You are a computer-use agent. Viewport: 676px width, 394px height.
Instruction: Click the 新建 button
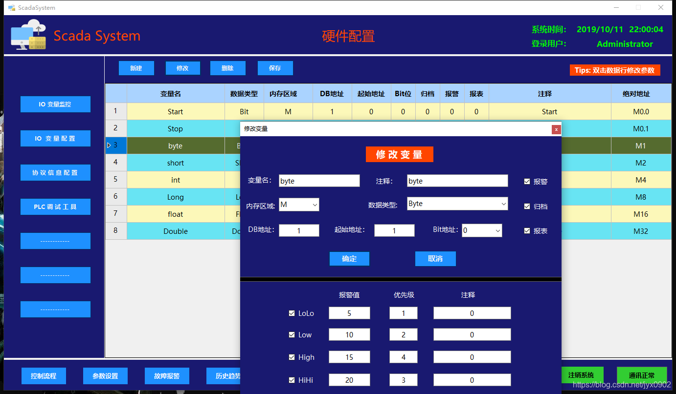point(136,68)
